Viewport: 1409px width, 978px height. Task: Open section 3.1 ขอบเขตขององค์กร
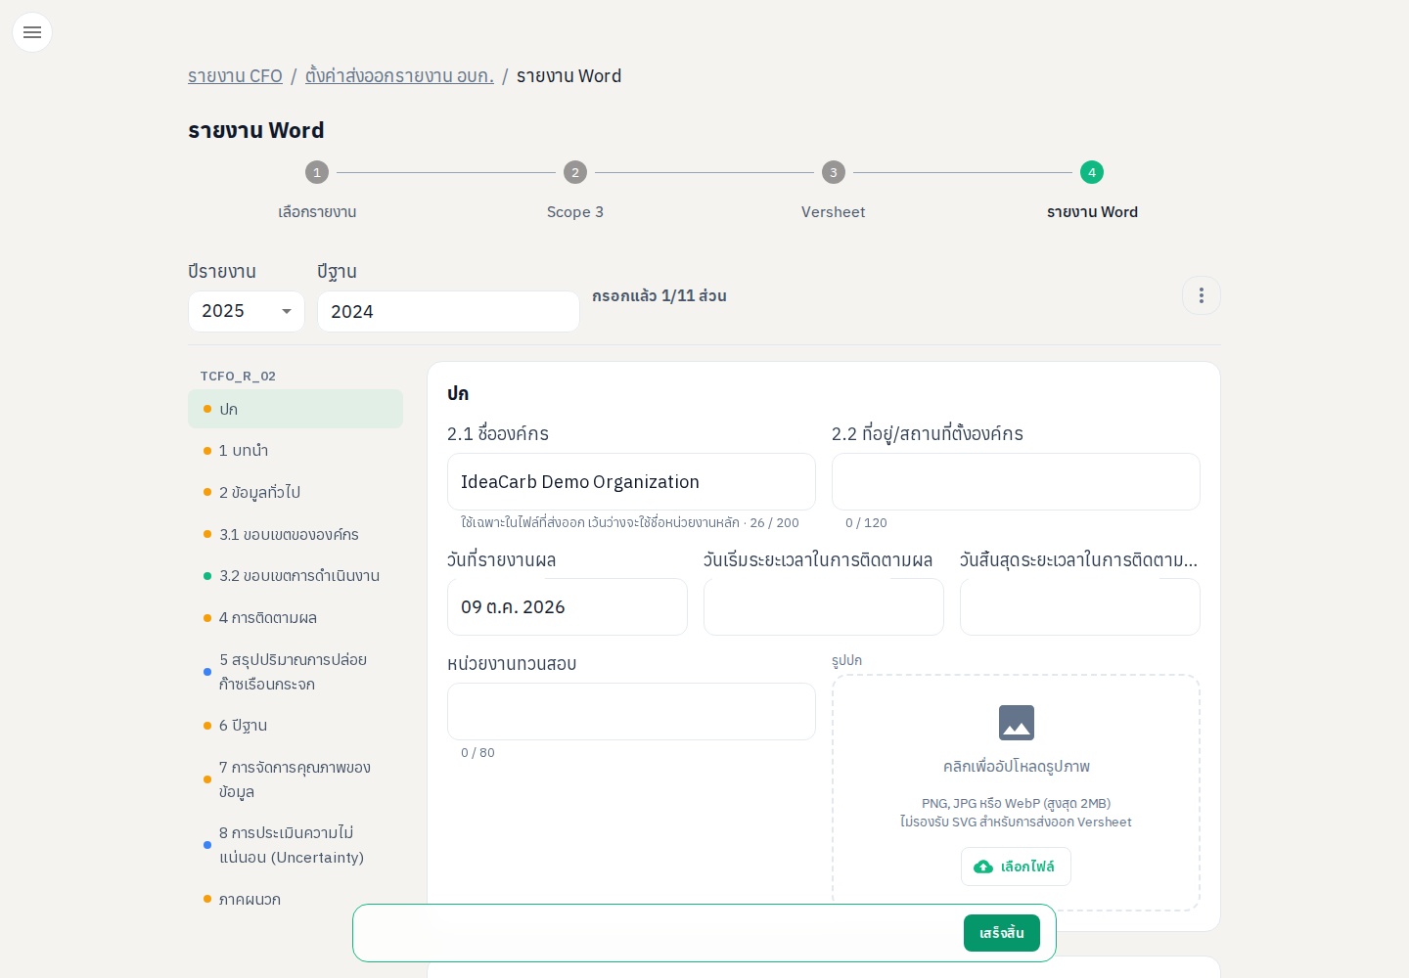(x=295, y=534)
